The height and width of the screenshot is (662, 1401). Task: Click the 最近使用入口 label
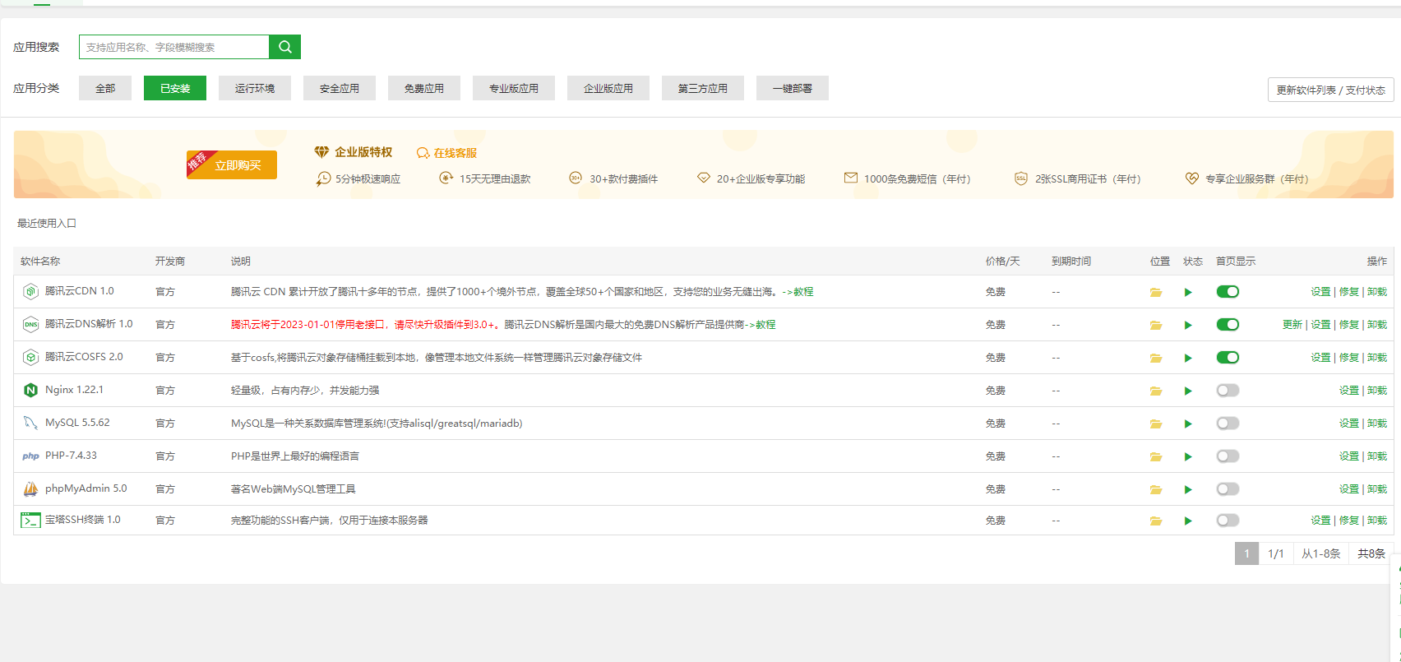tap(47, 224)
